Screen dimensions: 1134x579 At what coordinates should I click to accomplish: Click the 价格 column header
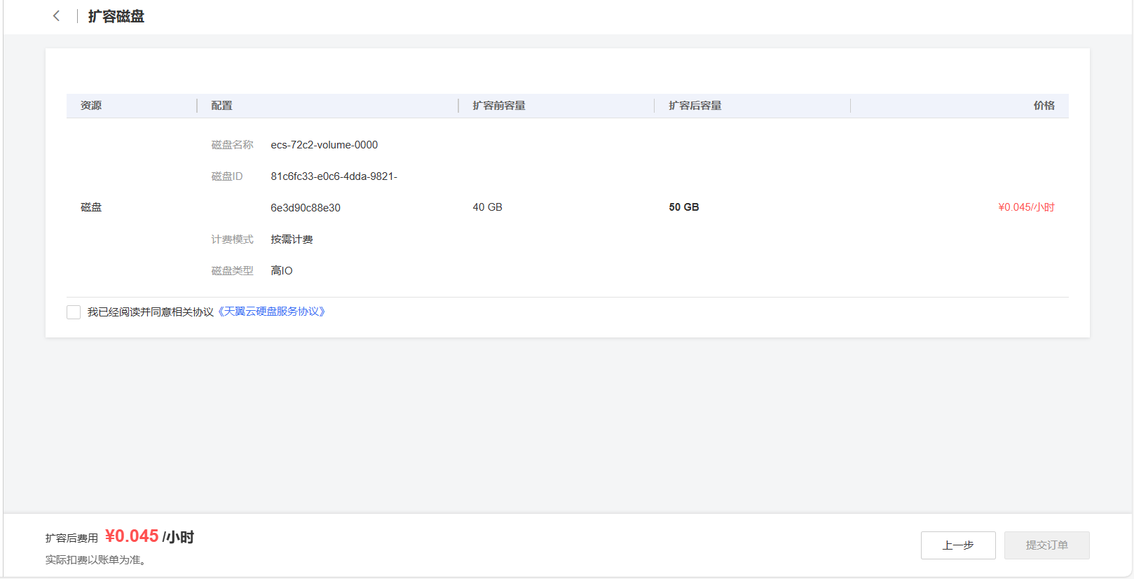(x=1044, y=106)
